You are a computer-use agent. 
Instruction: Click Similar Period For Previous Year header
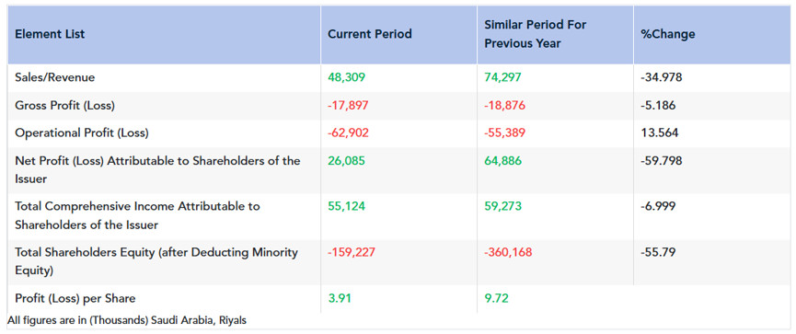(535, 35)
